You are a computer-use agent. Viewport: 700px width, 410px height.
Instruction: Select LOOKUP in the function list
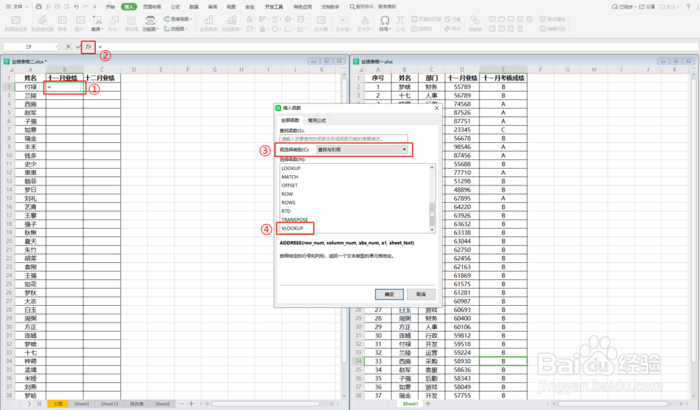[x=290, y=168]
